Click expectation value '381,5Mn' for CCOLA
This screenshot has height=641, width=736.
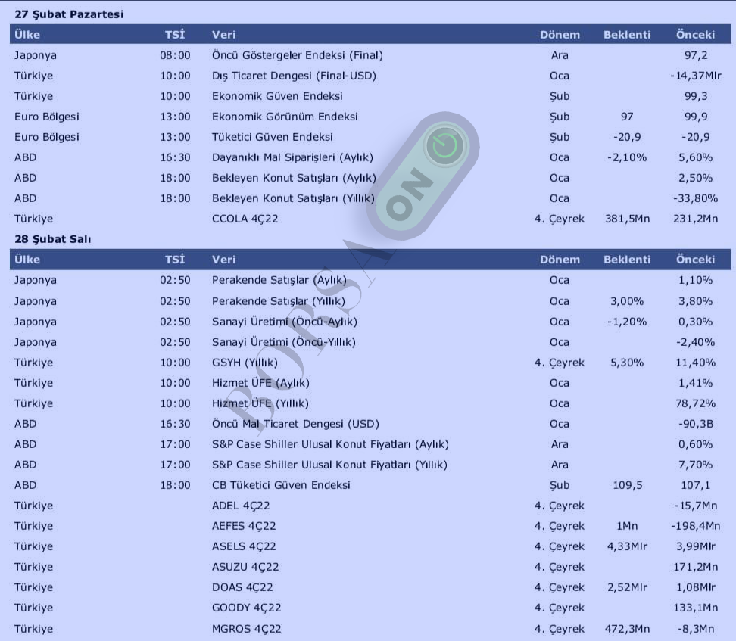point(627,219)
